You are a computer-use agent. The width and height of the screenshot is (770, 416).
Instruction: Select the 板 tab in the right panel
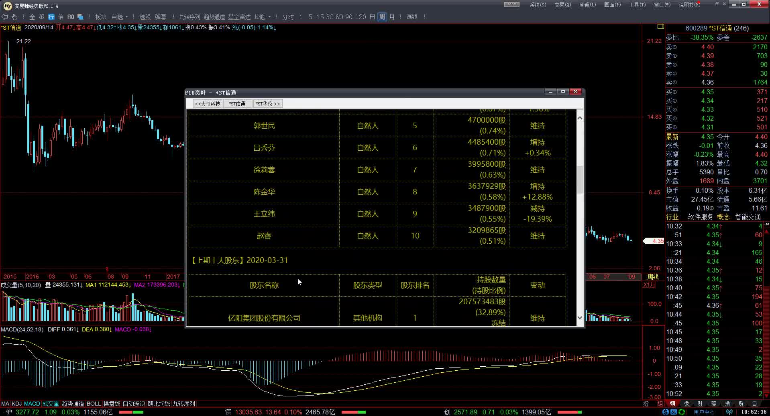click(x=686, y=404)
